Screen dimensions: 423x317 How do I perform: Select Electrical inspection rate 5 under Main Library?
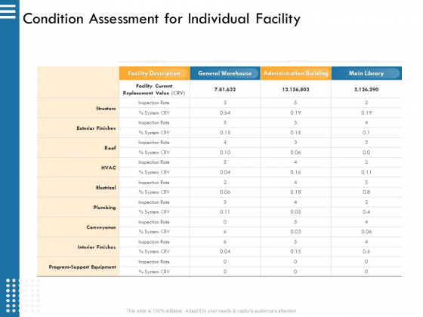pos(366,183)
